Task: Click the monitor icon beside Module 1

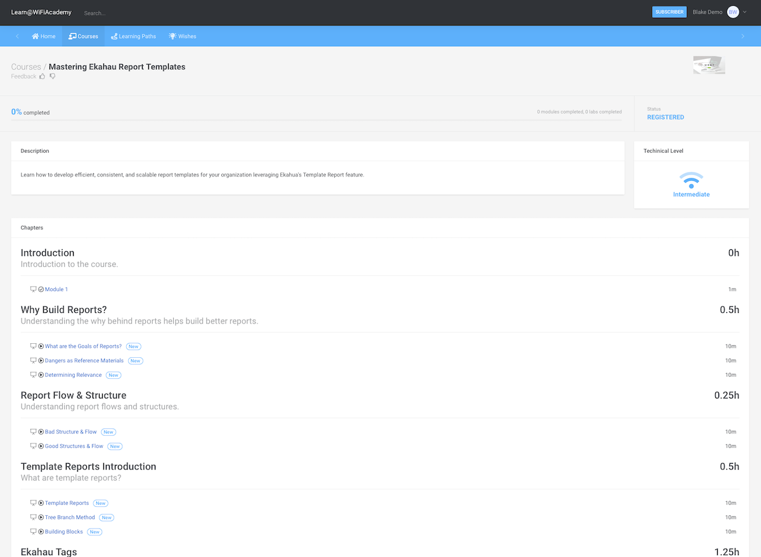Action: click(34, 289)
